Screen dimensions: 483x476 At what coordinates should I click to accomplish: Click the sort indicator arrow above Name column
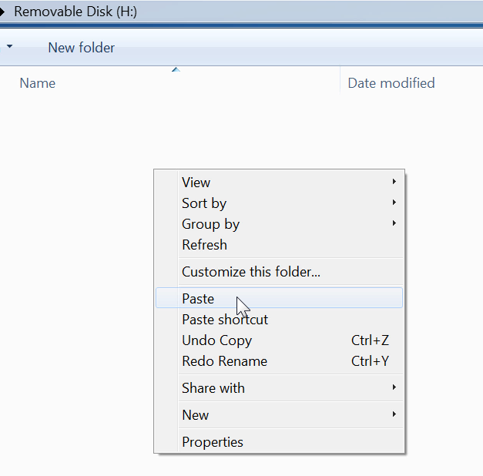tap(176, 69)
